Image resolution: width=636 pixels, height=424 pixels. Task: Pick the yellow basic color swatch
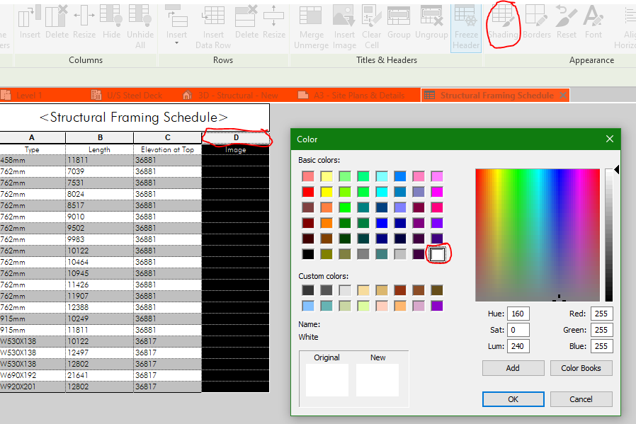click(x=326, y=192)
